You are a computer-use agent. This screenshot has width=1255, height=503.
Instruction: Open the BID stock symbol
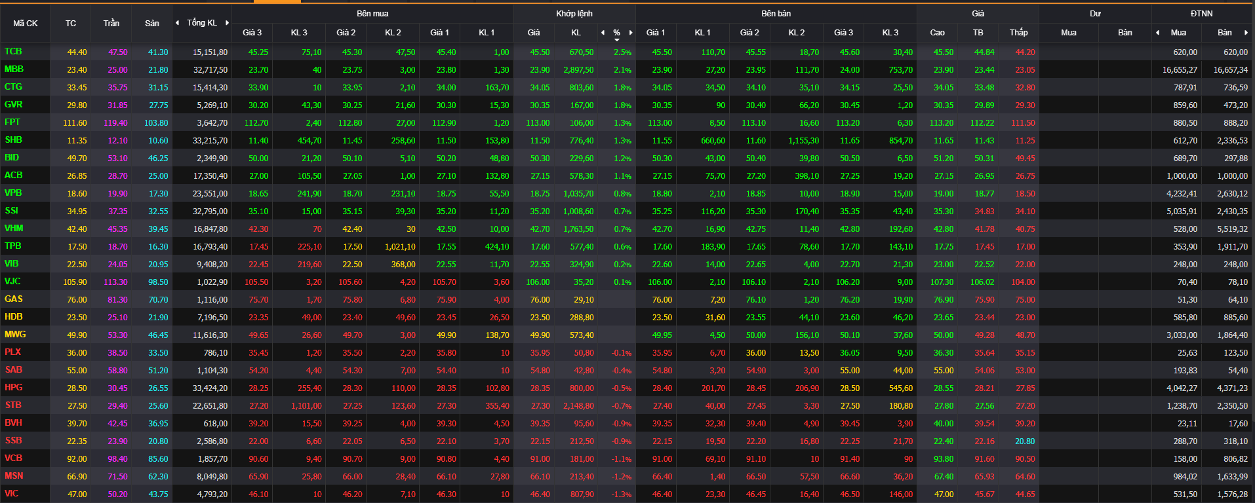point(12,158)
